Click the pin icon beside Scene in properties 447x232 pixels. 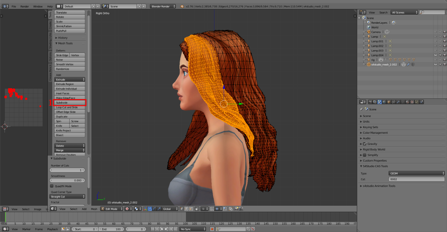coord(361,109)
